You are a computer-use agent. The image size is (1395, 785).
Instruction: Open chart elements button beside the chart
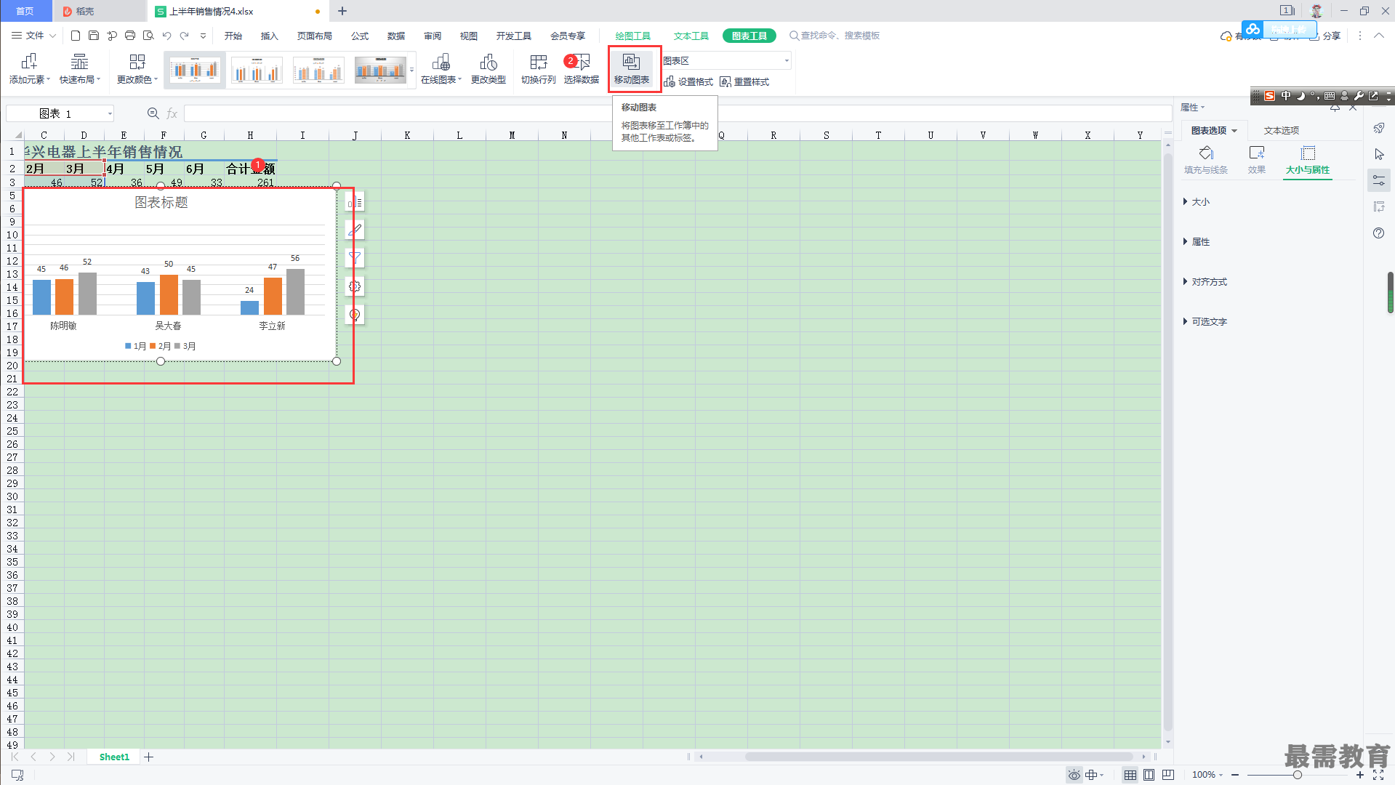click(355, 203)
